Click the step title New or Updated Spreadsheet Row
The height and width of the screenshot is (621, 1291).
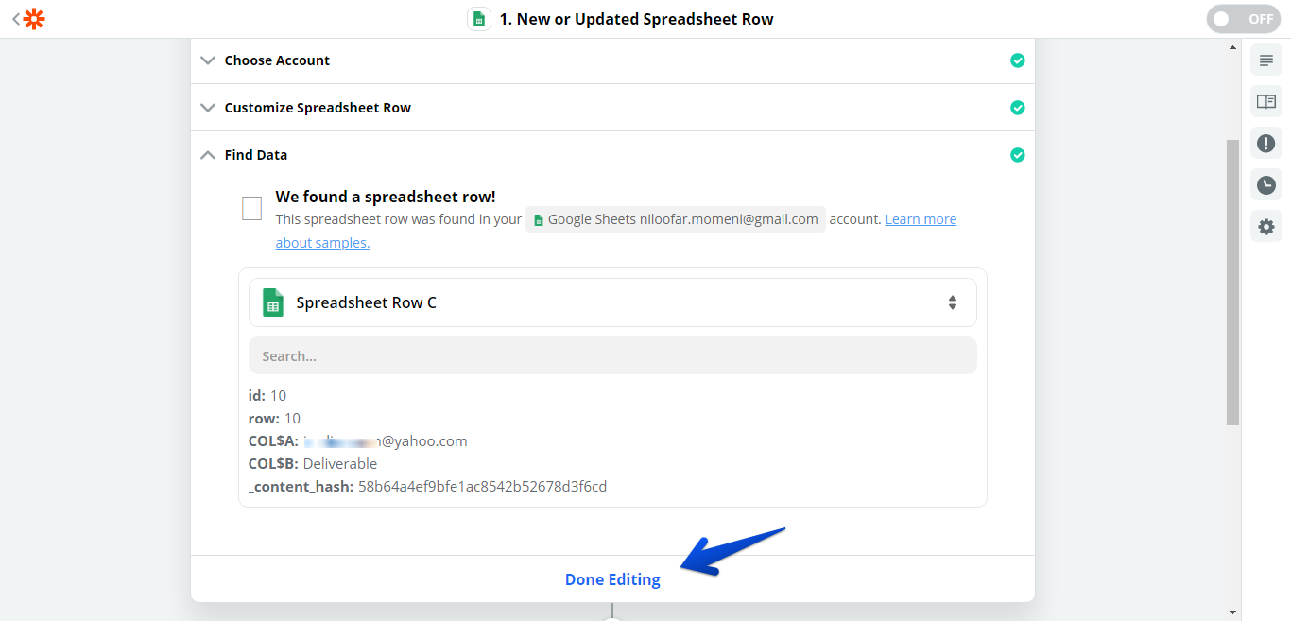tap(636, 19)
